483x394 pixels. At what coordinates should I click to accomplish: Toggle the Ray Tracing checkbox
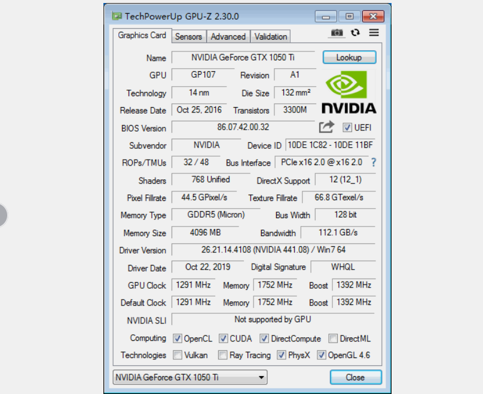[222, 355]
